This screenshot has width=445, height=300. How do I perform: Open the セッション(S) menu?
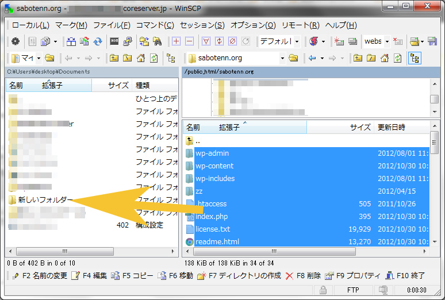coord(202,25)
